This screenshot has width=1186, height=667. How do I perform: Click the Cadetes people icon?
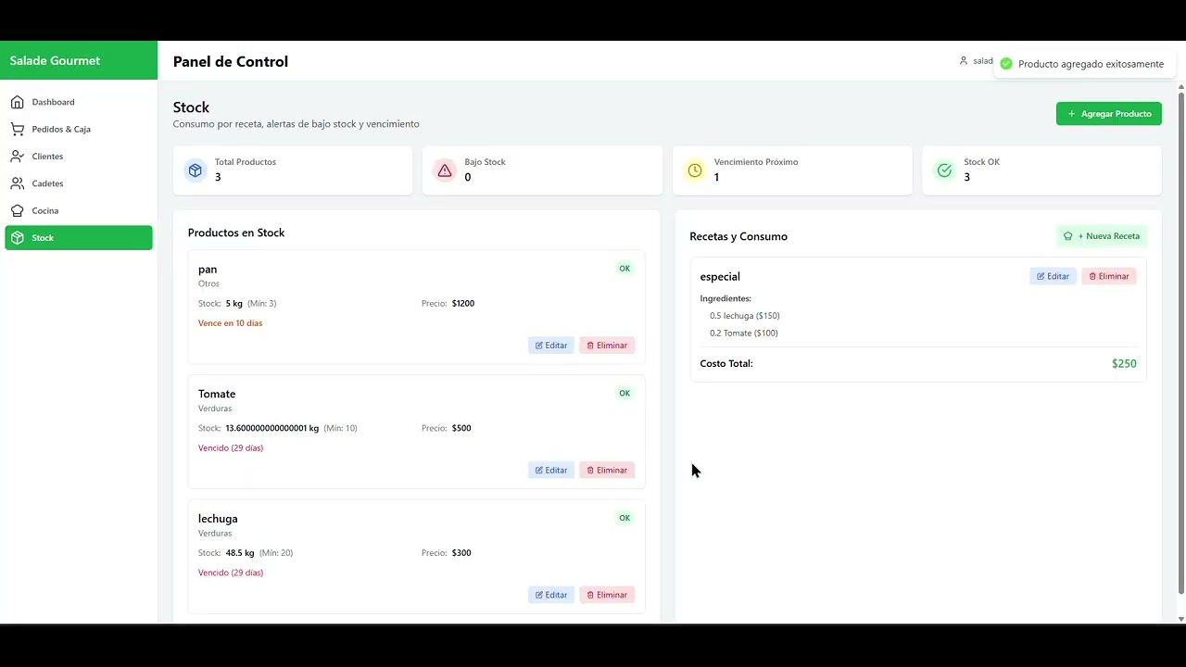click(x=17, y=183)
